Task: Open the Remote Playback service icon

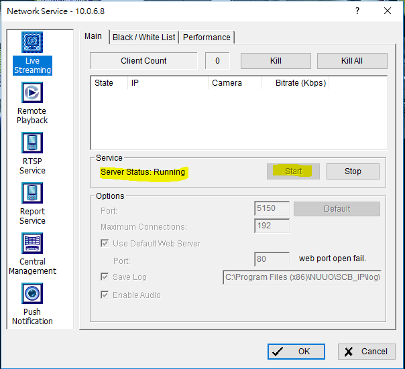Action: [32, 94]
